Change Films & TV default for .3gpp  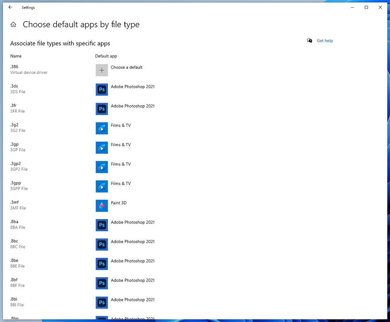click(x=120, y=184)
